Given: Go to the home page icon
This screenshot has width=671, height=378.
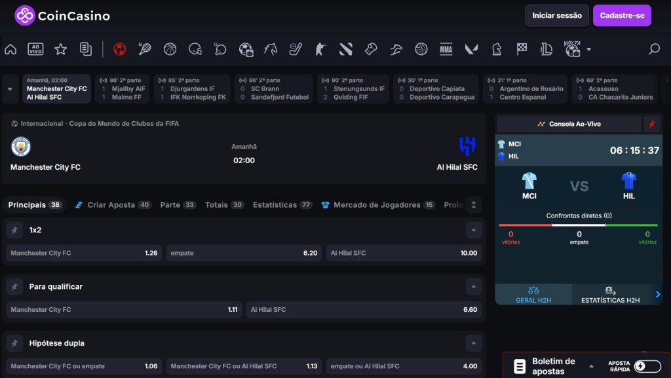Looking at the screenshot, I should (x=10, y=50).
